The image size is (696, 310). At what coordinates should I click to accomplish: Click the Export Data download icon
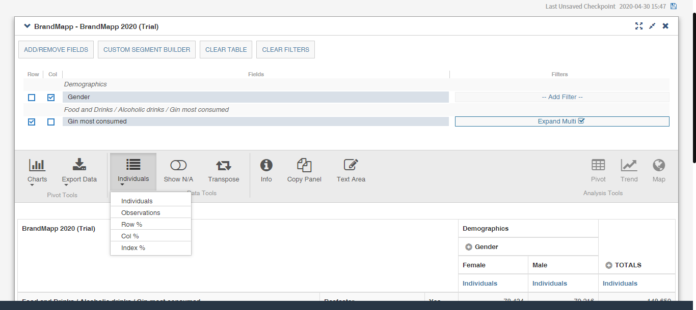coord(79,165)
